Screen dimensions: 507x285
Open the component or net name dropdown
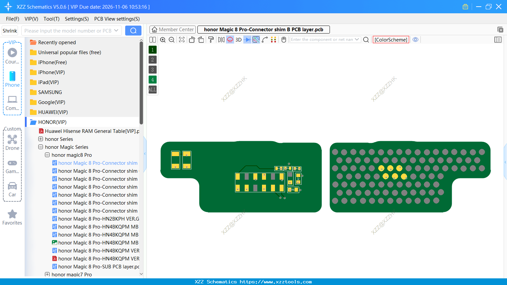[357, 40]
